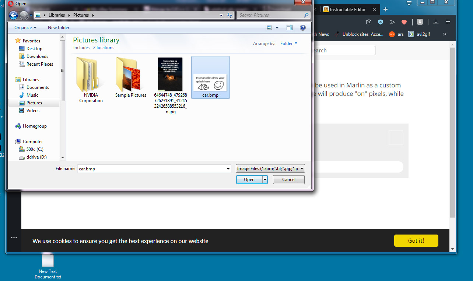Cancel the Open dialog
The width and height of the screenshot is (473, 281).
(x=289, y=180)
